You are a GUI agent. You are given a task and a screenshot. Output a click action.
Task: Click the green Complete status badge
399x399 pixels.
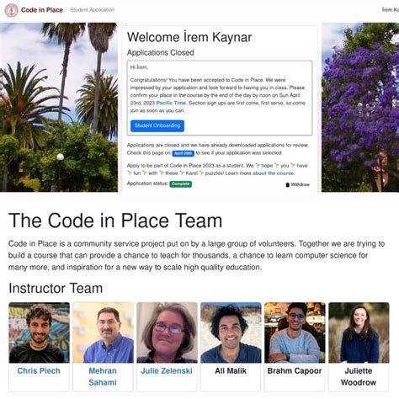click(180, 184)
